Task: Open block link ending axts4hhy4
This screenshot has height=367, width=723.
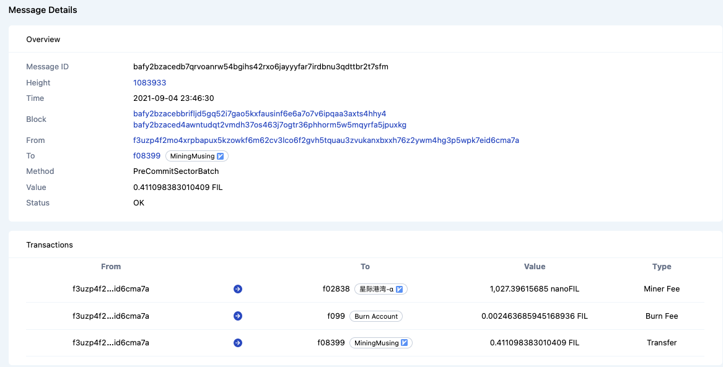Action: (260, 113)
